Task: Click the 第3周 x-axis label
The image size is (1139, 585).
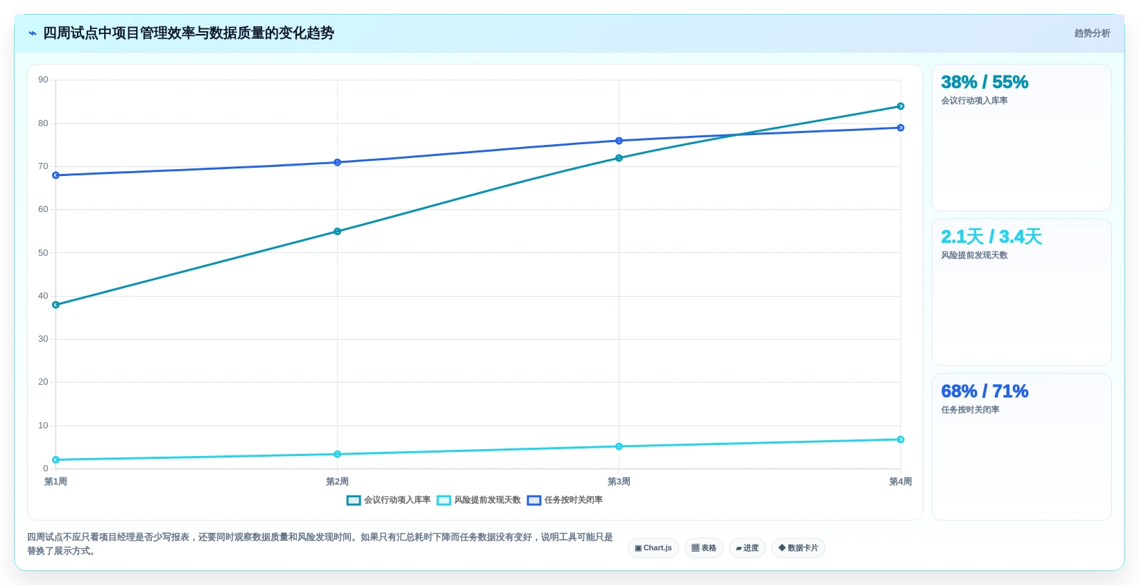Action: [619, 482]
